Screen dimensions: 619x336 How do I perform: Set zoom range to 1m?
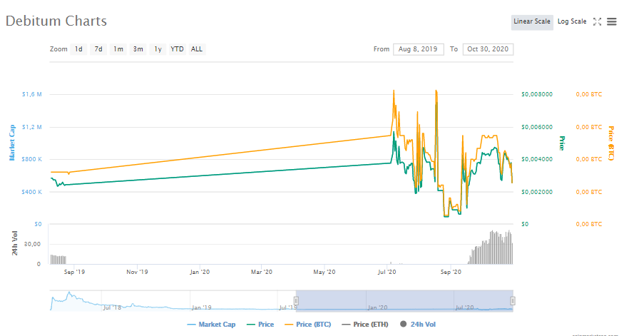(x=118, y=49)
